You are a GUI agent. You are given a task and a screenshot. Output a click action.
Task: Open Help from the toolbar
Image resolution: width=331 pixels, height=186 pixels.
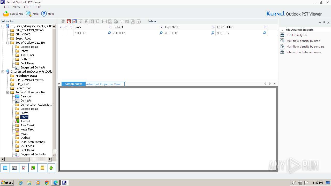click(44, 14)
